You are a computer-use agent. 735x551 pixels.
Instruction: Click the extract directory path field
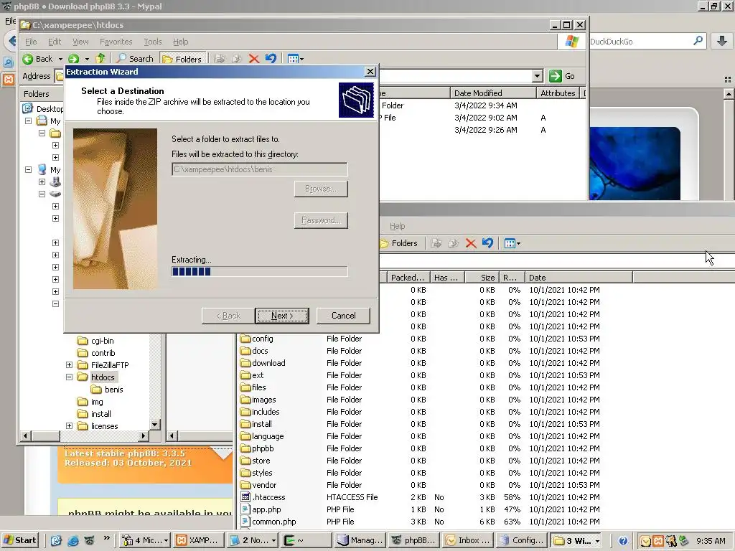click(260, 169)
